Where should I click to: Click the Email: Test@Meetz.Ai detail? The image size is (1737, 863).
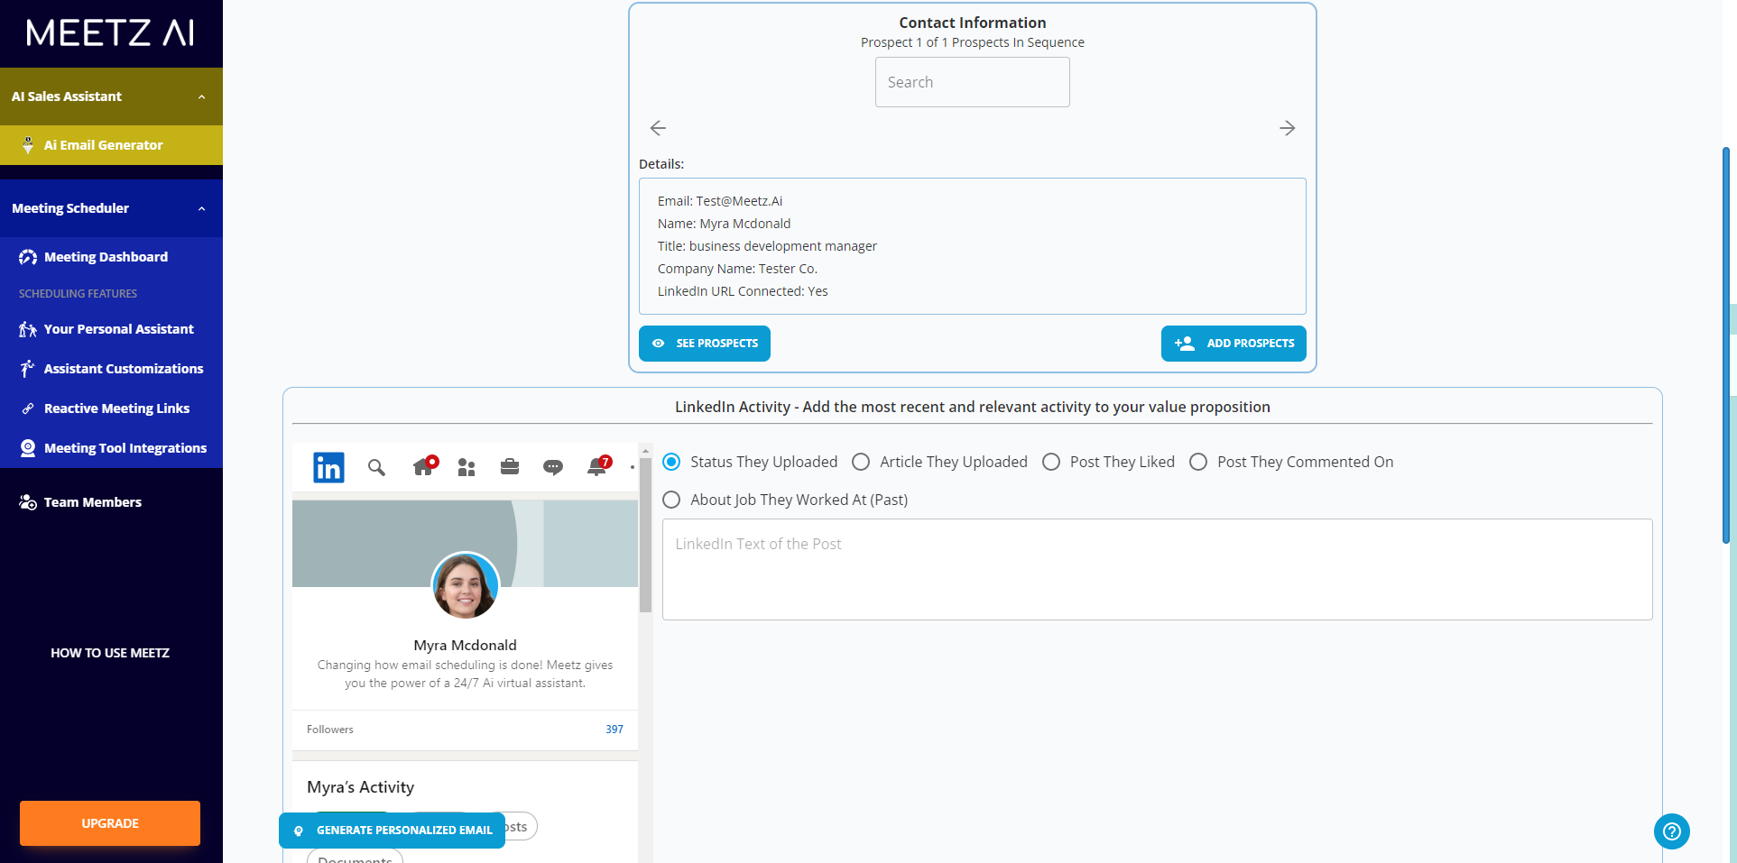[x=720, y=201]
